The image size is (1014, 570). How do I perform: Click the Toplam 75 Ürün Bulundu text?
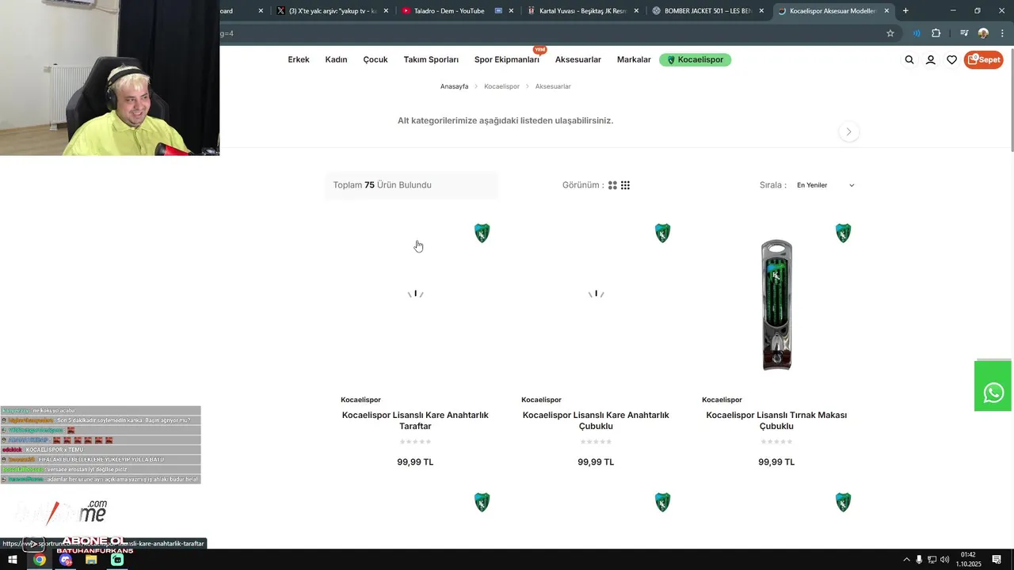click(383, 185)
